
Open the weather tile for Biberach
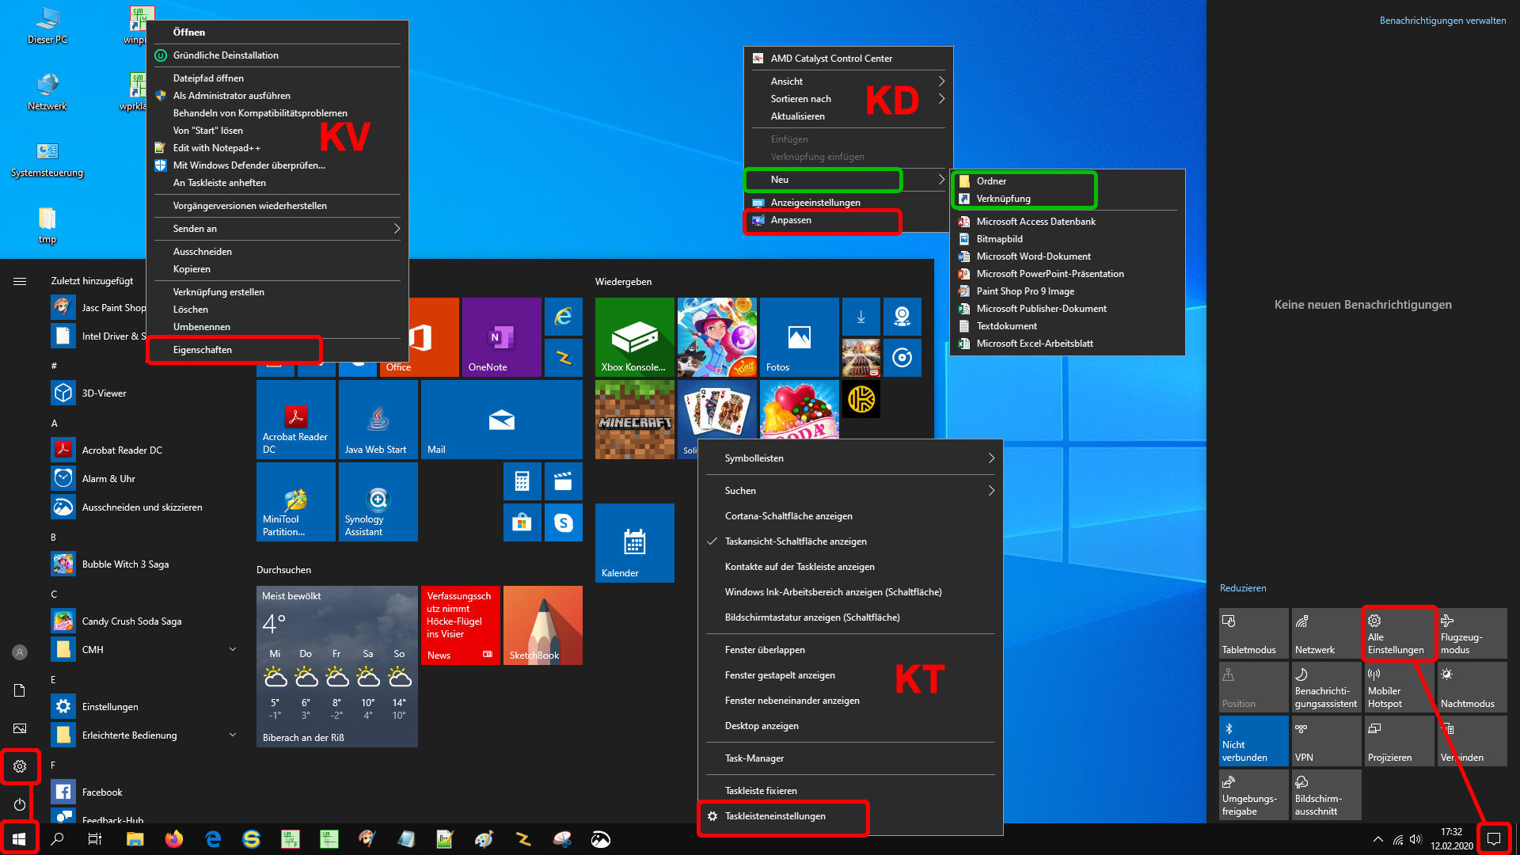[336, 666]
